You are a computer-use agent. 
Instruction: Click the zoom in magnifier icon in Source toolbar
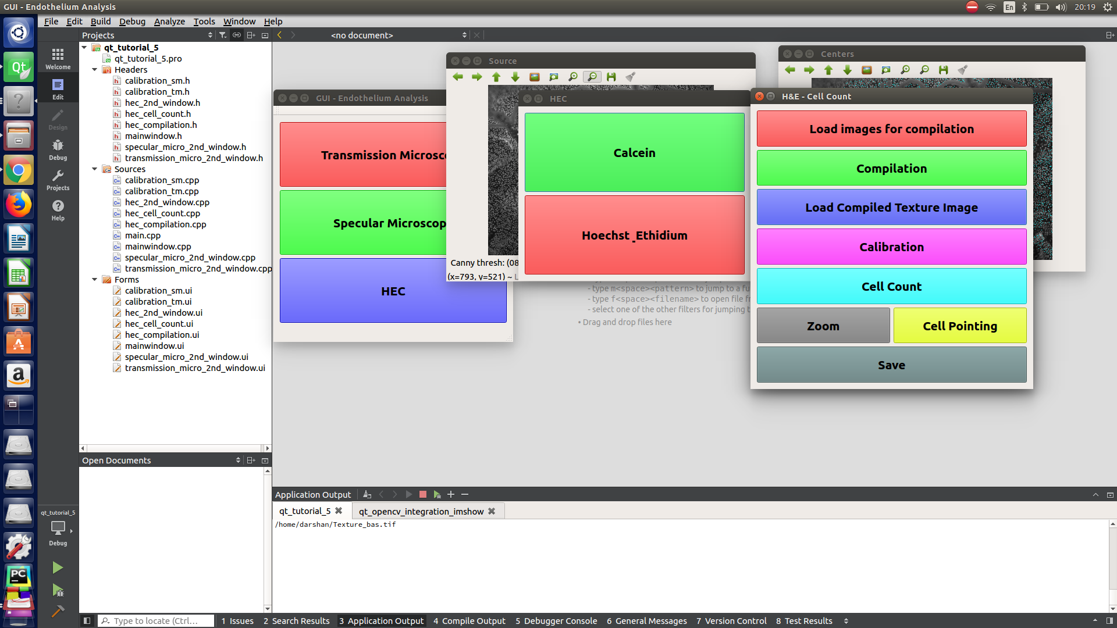(x=572, y=76)
